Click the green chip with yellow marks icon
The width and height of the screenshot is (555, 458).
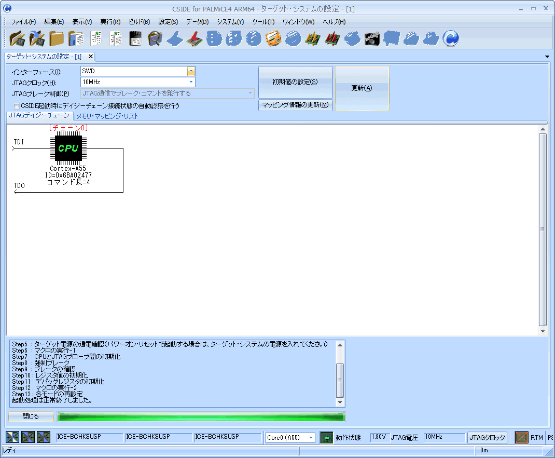pos(313,38)
